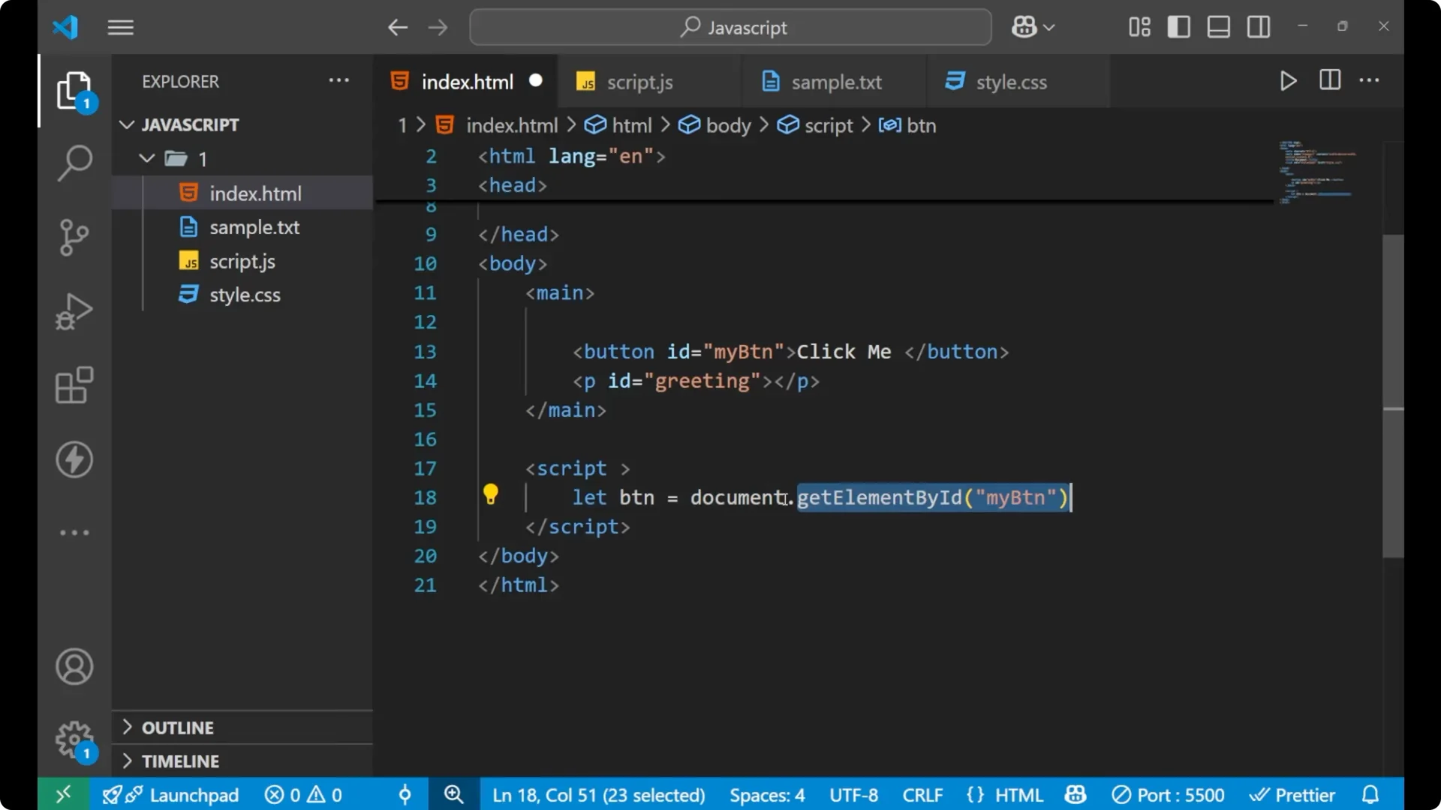The width and height of the screenshot is (1441, 810).
Task: Click the errors and warnings indicator
Action: point(303,794)
